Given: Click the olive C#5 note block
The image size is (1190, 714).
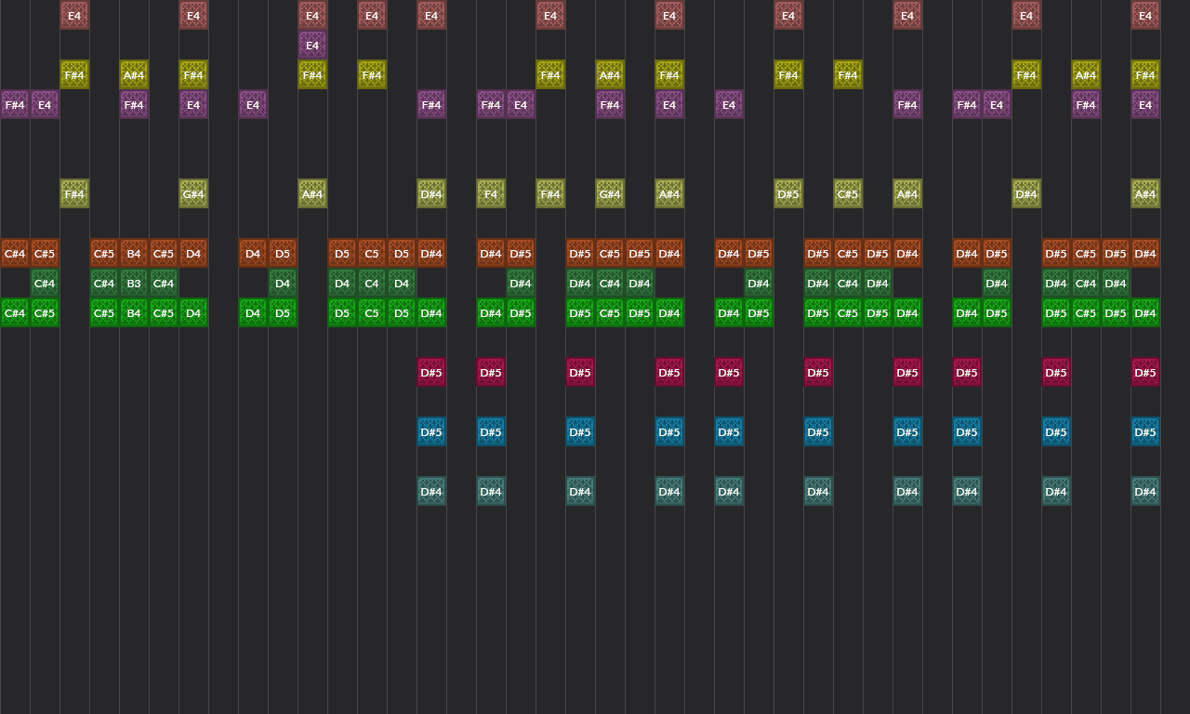Looking at the screenshot, I should click(x=848, y=193).
